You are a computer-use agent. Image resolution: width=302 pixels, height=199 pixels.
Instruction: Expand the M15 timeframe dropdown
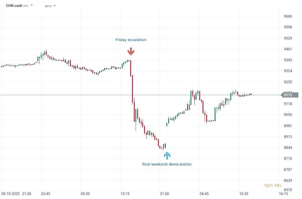(55, 6)
